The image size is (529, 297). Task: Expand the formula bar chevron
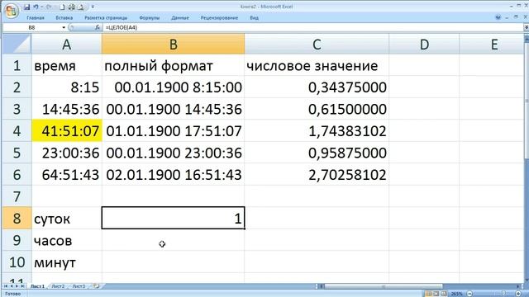click(526, 27)
